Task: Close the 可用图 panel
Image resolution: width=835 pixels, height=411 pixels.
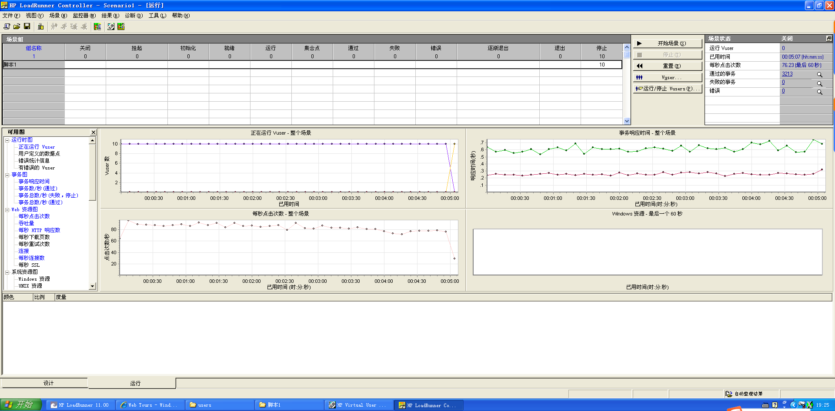Action: 93,132
